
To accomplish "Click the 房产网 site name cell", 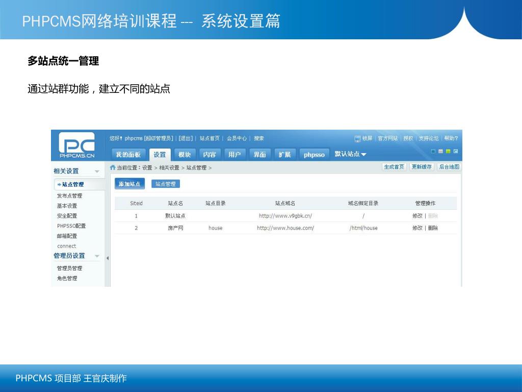I will 175,228.
